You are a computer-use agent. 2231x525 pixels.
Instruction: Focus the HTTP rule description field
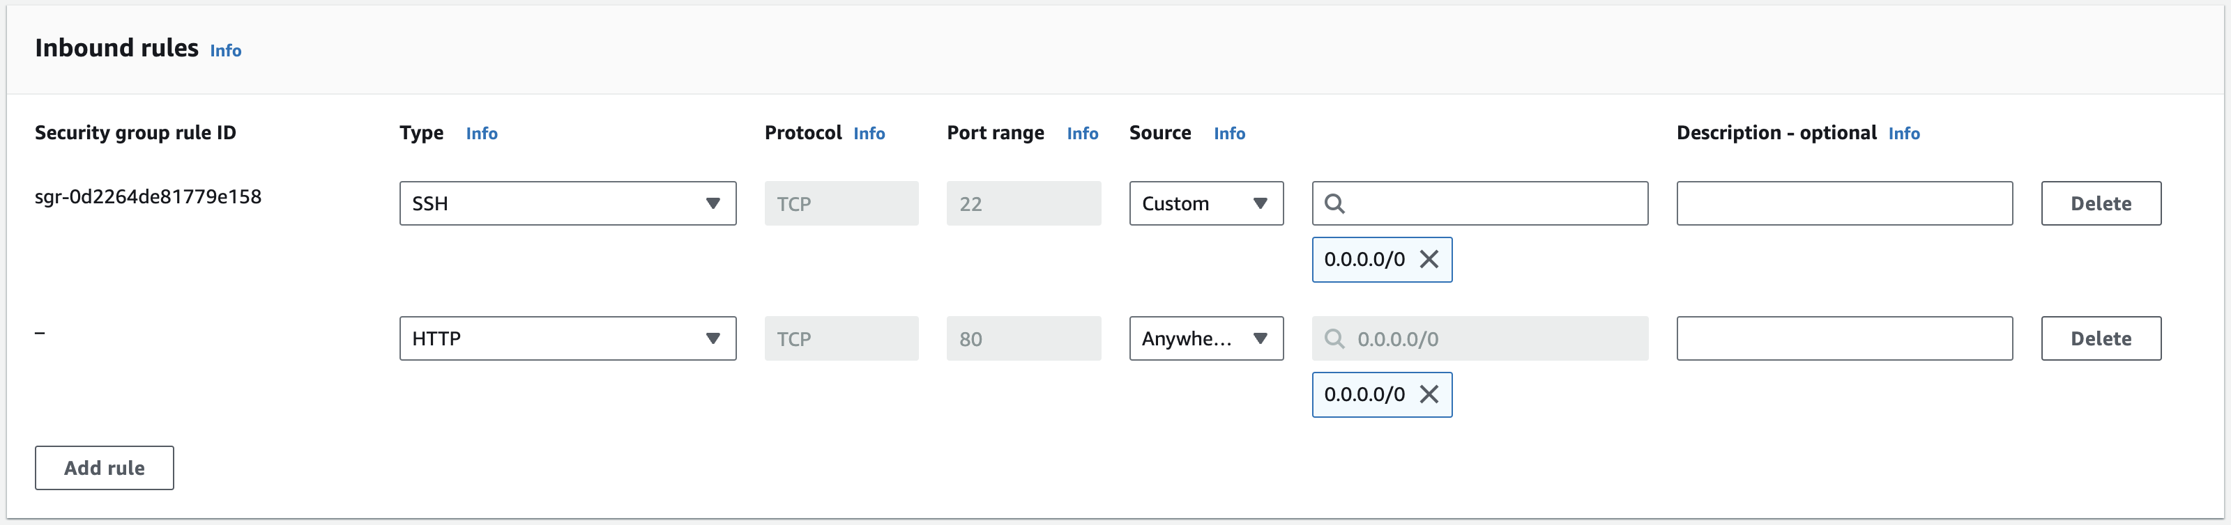coord(1844,339)
